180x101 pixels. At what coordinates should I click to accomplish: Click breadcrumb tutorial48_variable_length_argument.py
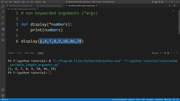[x=23, y=9]
